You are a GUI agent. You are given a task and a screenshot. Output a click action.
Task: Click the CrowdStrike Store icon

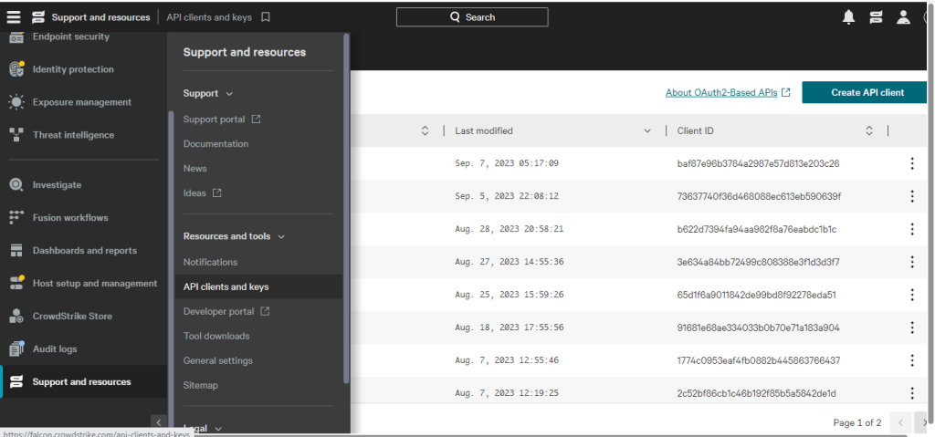(16, 316)
